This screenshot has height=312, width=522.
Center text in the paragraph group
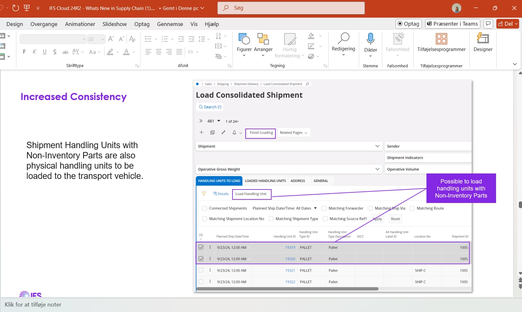tap(158, 52)
